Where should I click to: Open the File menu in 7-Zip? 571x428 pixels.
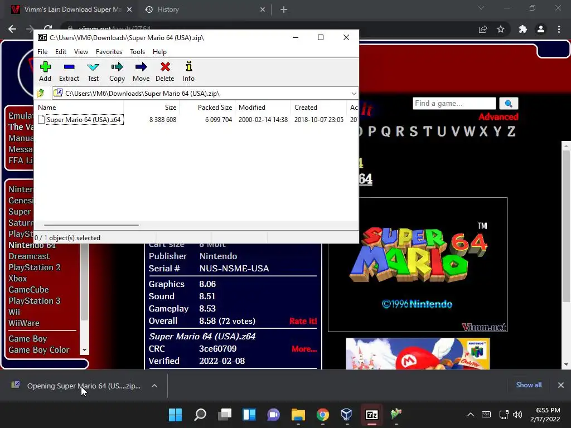coord(42,52)
